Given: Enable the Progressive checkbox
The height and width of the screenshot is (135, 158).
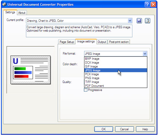Looking at the screenshot, I should pos(86,90).
